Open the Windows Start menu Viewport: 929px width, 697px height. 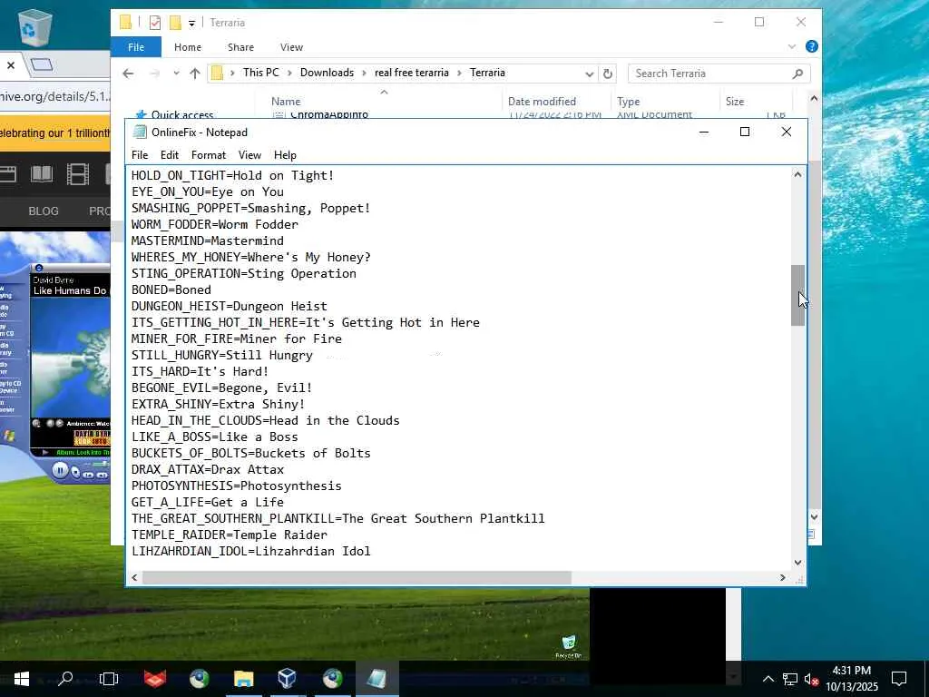click(x=22, y=679)
